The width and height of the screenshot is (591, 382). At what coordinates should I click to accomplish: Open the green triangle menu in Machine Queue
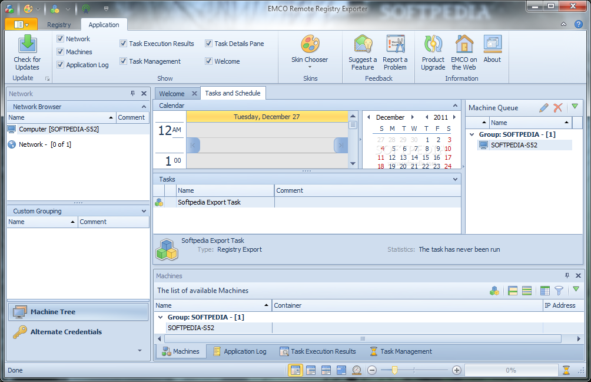575,107
